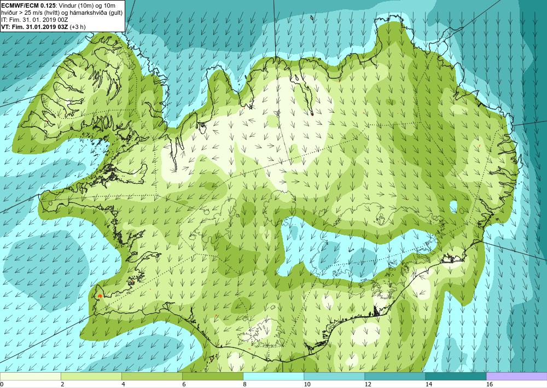Click the legend value label '8'
This screenshot has height=388, width=547.
(x=245, y=384)
